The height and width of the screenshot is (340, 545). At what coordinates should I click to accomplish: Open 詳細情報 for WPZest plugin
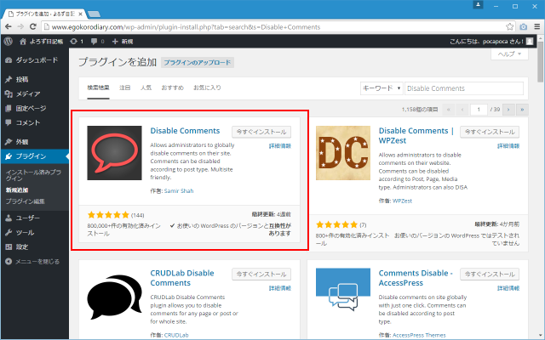click(508, 146)
